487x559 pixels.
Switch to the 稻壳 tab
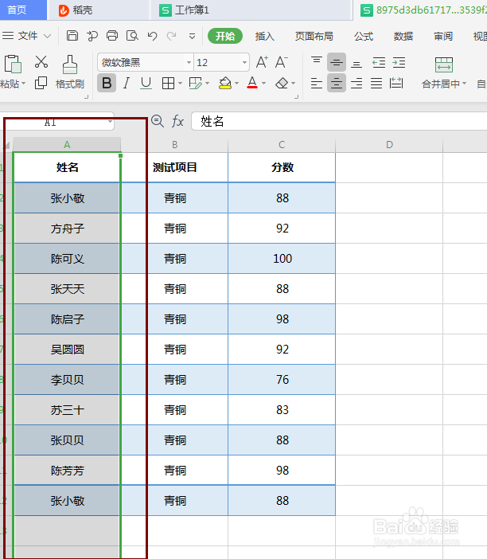tap(99, 10)
